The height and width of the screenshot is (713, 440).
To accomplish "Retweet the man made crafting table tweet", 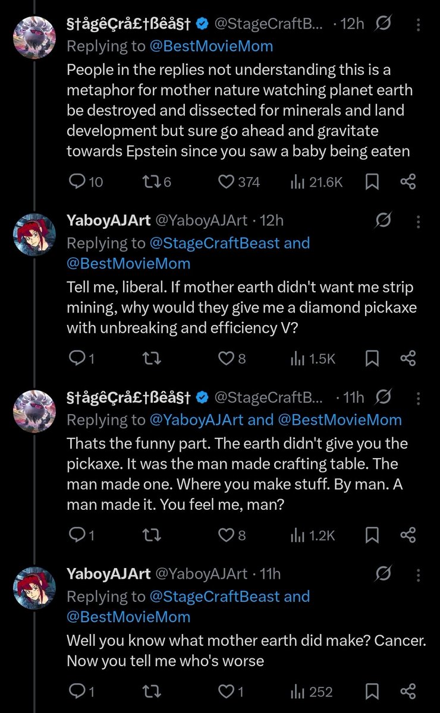I will click(153, 535).
